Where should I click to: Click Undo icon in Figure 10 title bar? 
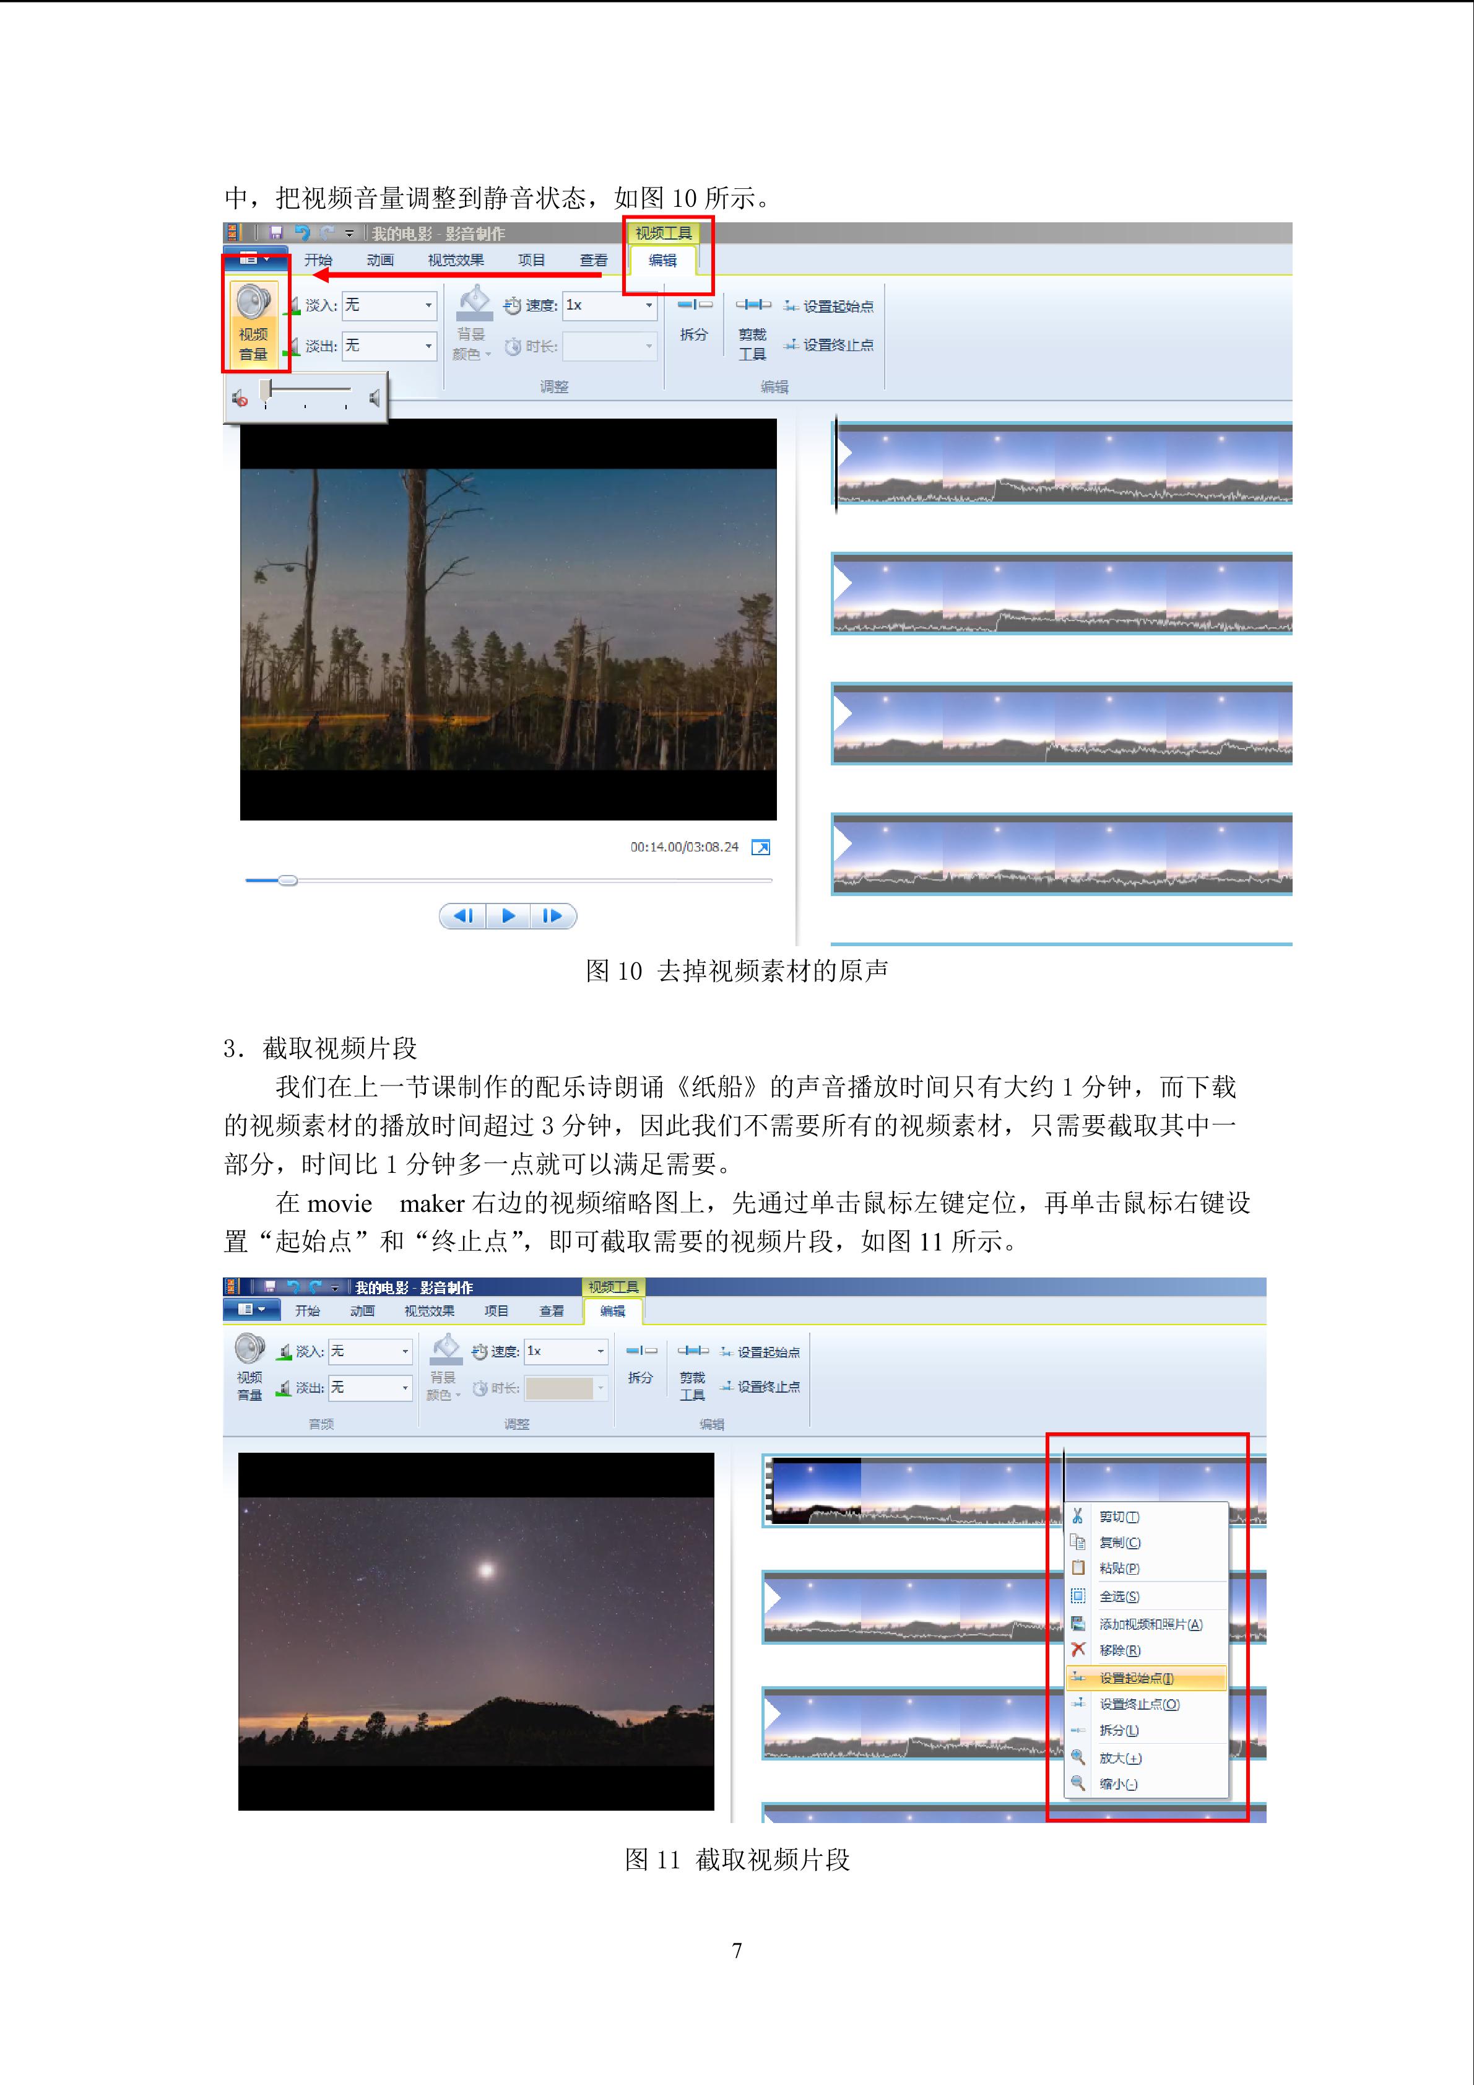coord(302,233)
